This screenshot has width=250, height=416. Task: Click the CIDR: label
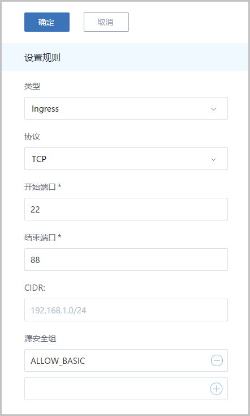pos(35,288)
